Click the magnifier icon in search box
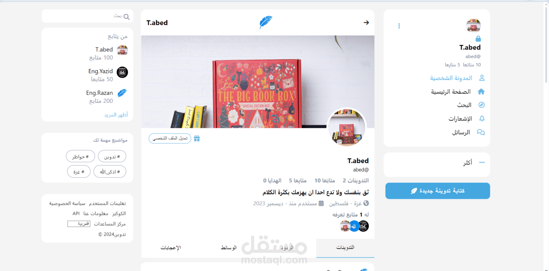Screen dimensions: 549x271 (127, 17)
